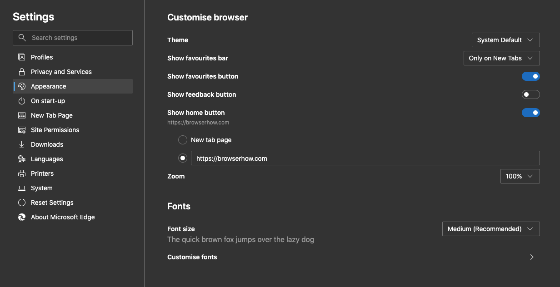The height and width of the screenshot is (287, 560).
Task: Disable the Show favourites button toggle
Action: coord(531,76)
